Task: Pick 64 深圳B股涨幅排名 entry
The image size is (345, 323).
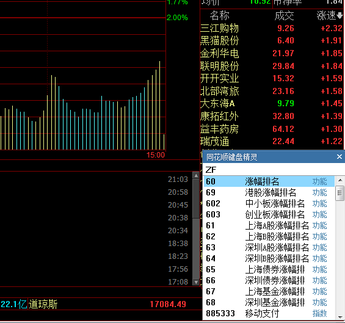Action: 269,258
